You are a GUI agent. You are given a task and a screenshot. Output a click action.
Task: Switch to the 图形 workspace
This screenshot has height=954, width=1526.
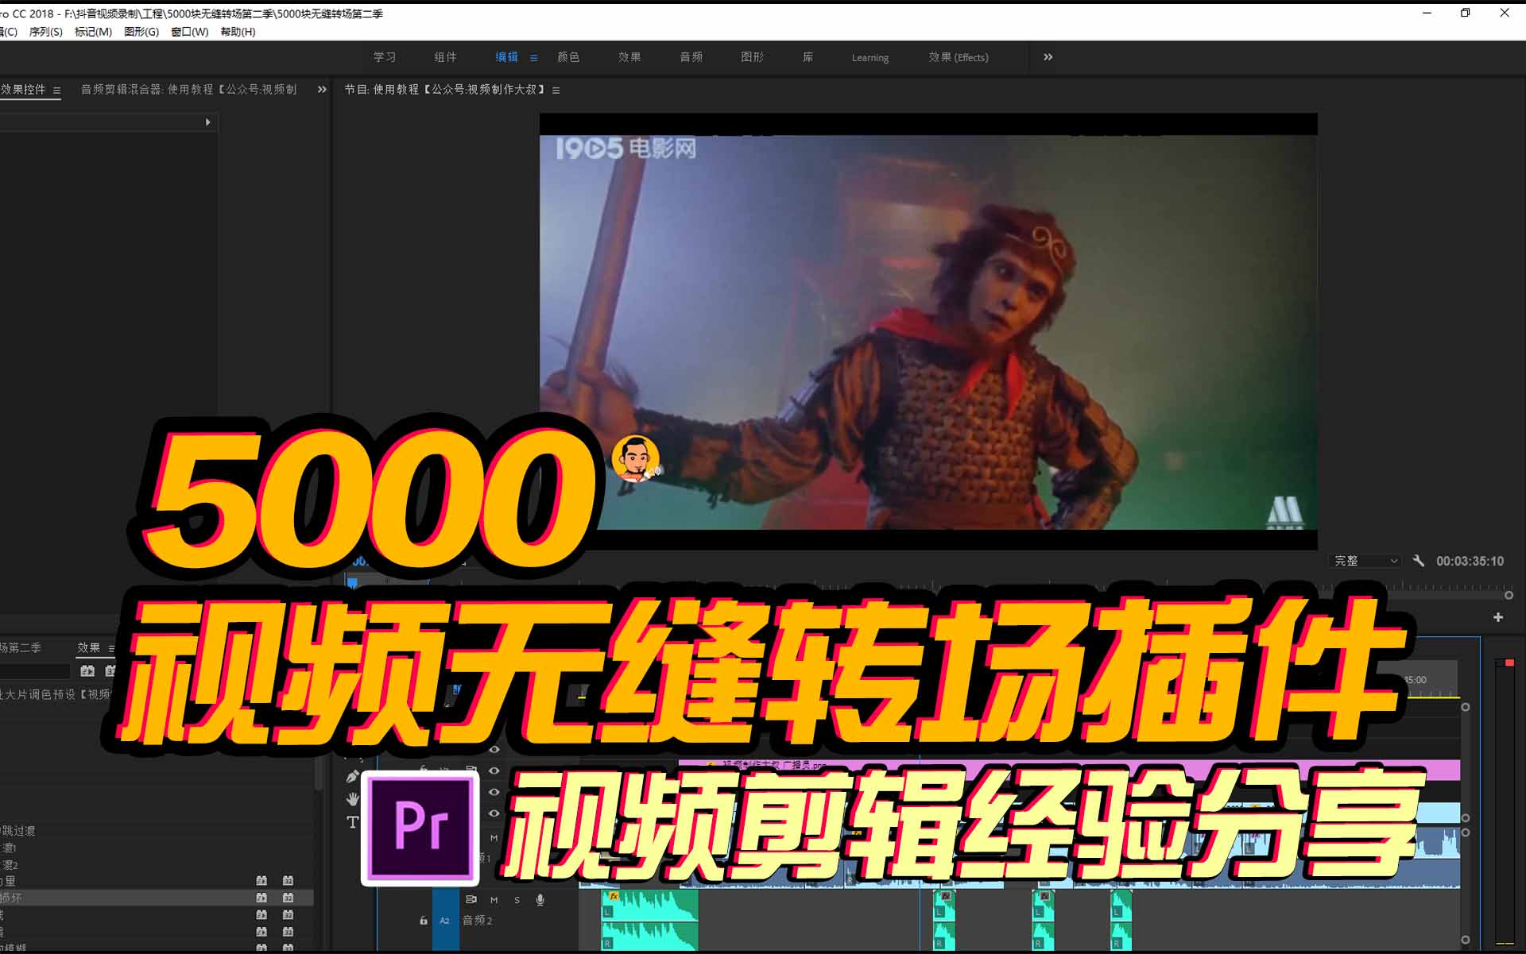[x=752, y=57]
